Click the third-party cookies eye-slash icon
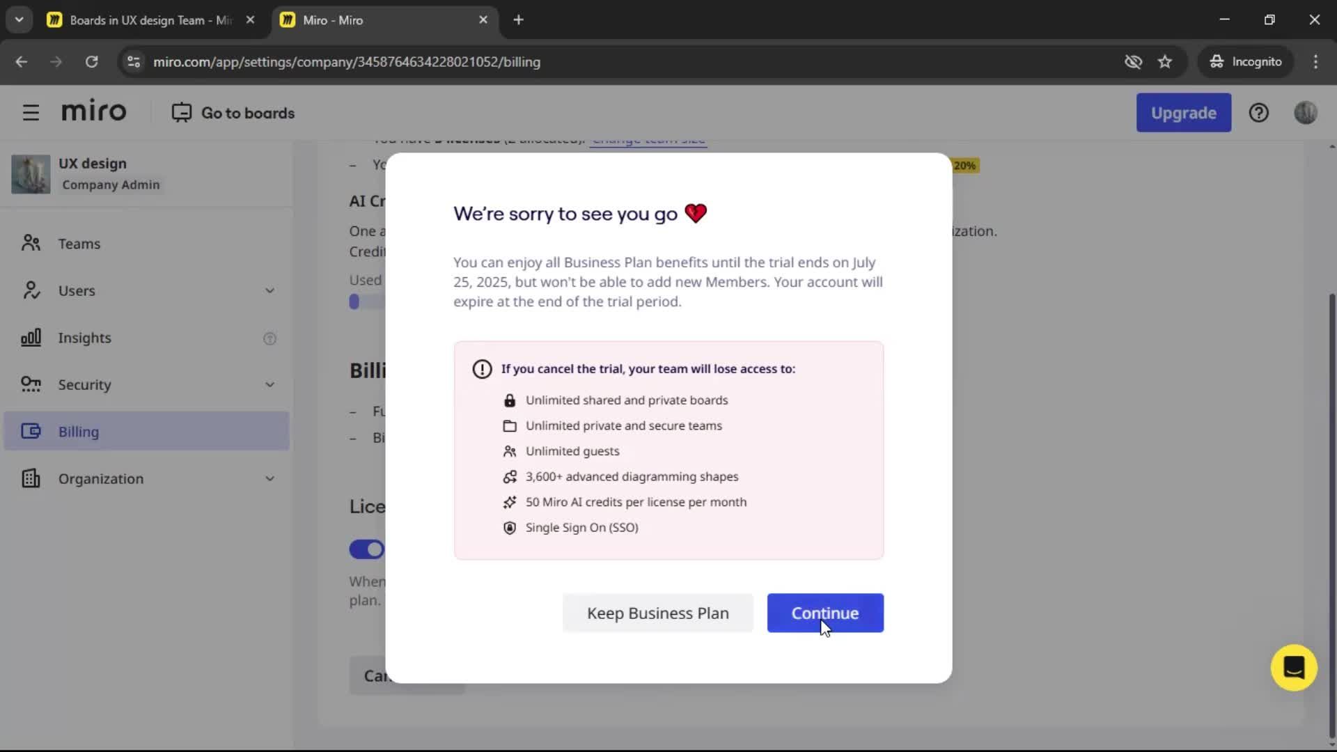The height and width of the screenshot is (752, 1337). [x=1133, y=62]
